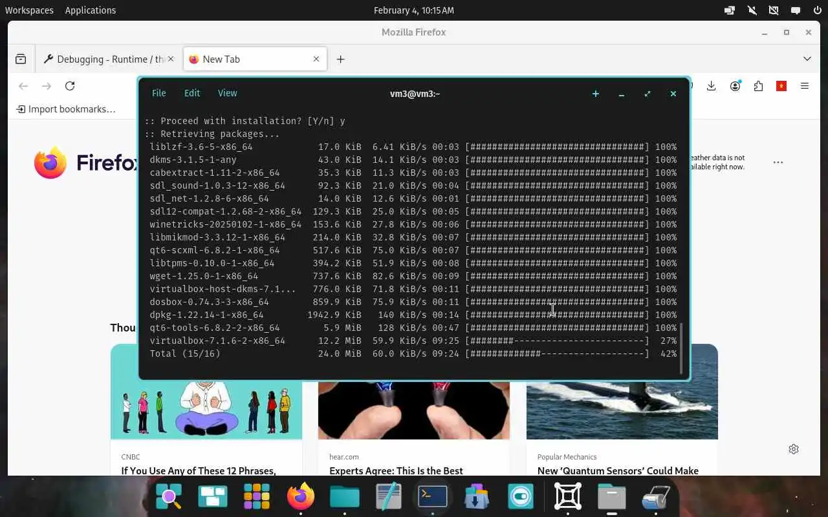Open the weather widget three-dots menu
Viewport: 828px width, 517px height.
[x=778, y=162]
